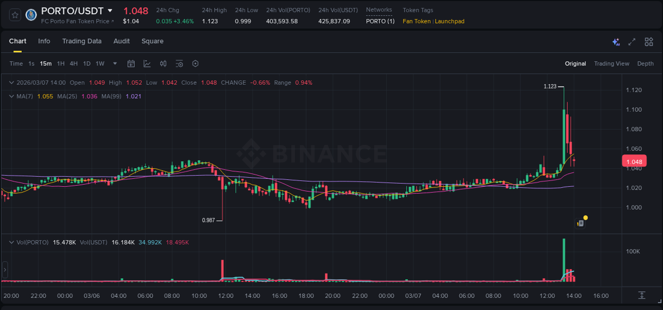Open the indicator display settings icon

[x=179, y=63]
